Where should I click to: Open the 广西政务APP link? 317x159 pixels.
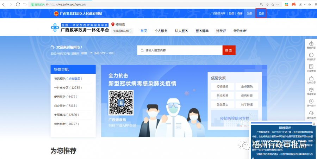click(218, 13)
